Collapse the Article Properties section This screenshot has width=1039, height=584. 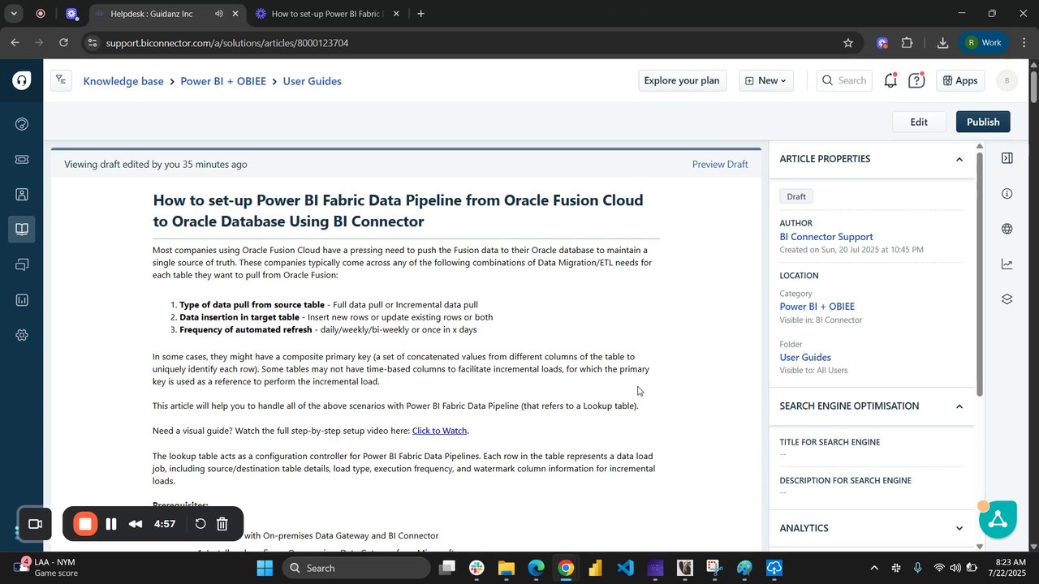959,159
